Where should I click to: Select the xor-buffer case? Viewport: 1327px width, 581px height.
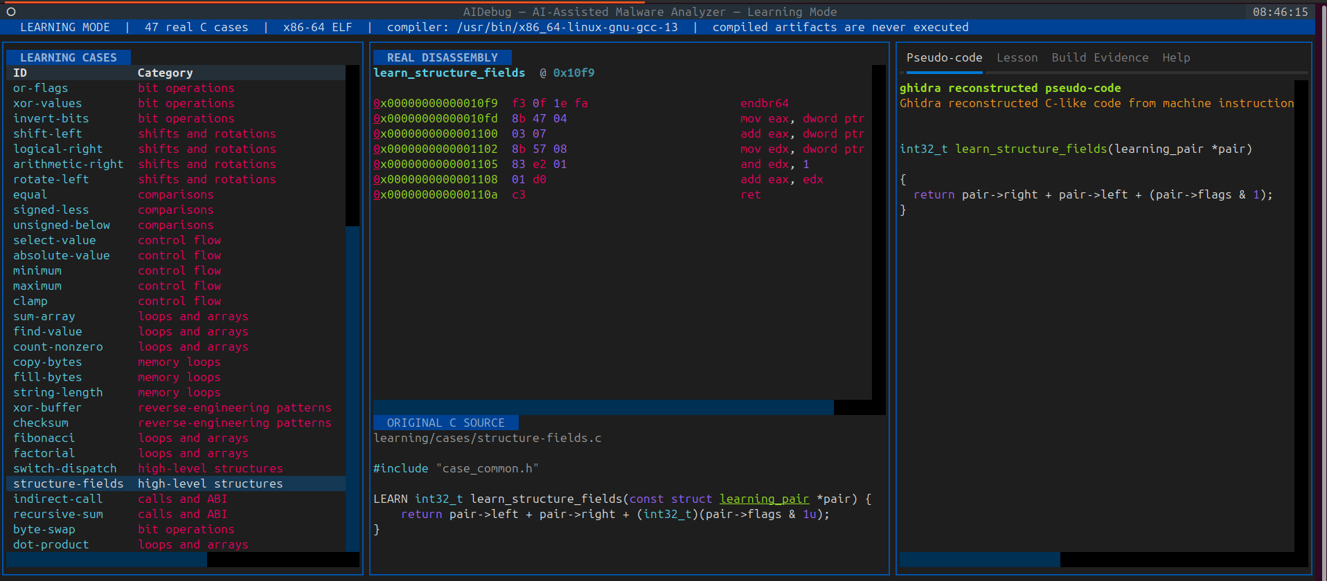pos(176,407)
